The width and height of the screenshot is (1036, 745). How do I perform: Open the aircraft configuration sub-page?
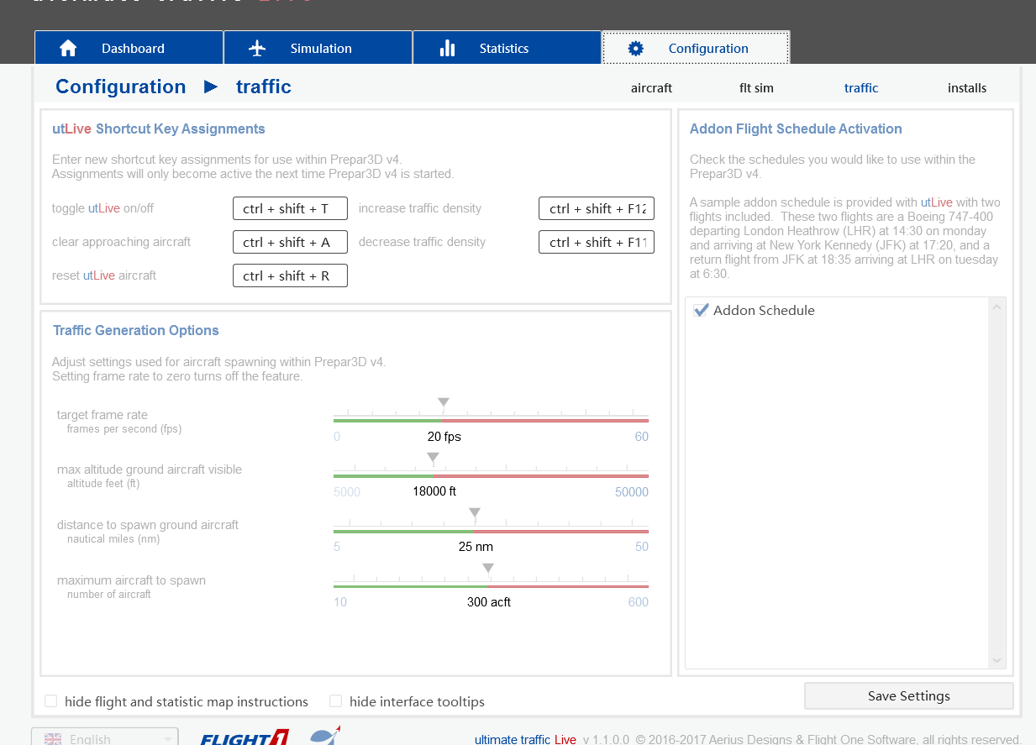click(x=651, y=87)
